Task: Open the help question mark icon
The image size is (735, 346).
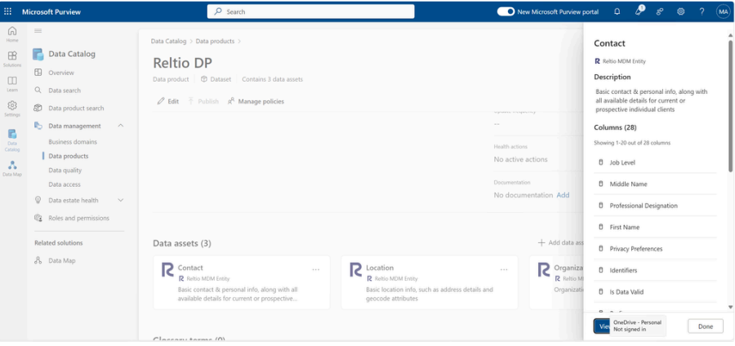Action: (x=702, y=11)
